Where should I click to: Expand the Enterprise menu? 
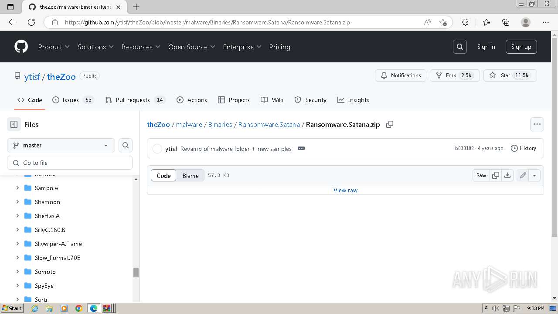pos(242,47)
